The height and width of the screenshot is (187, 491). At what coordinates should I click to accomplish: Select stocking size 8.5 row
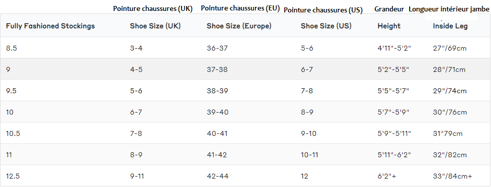pos(245,48)
